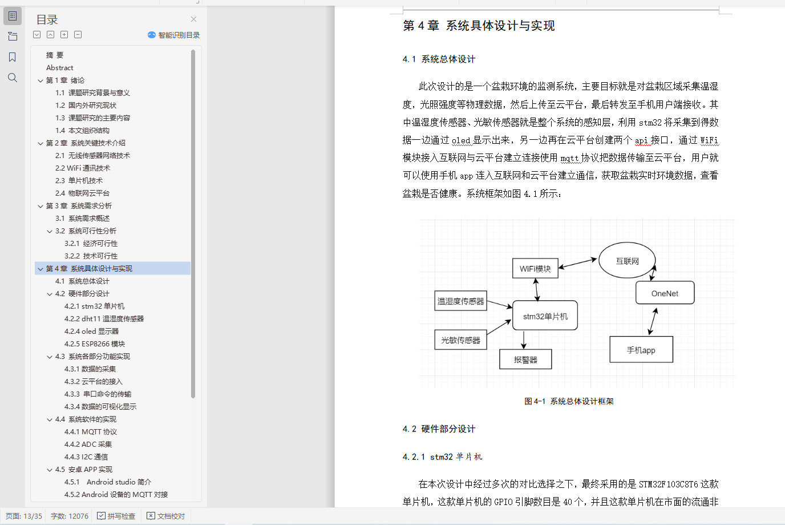Go to Abstract outline entry
This screenshot has height=525, width=785.
(x=60, y=68)
